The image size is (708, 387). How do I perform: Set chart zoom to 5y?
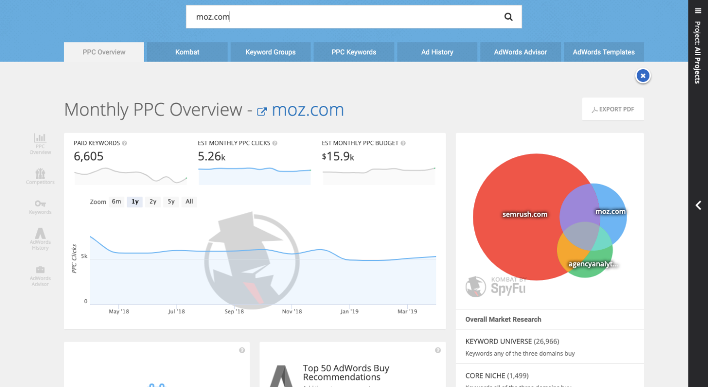(x=171, y=202)
